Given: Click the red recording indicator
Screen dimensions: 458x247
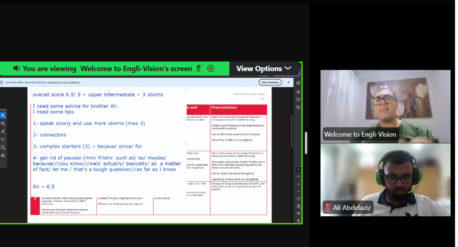Looking at the screenshot, I should (x=210, y=69).
